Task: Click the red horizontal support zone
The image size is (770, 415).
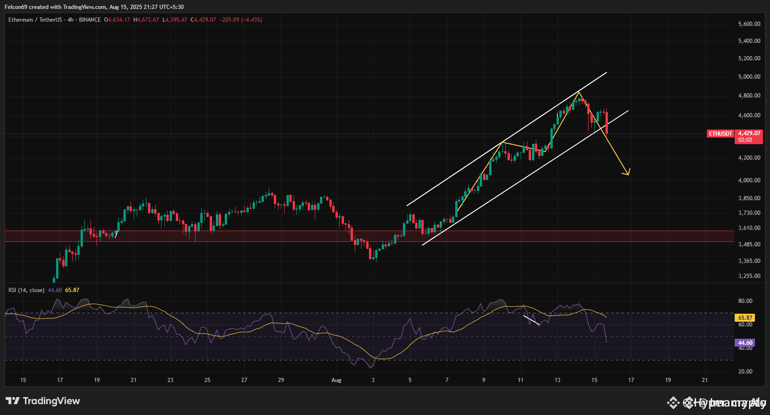Action: click(x=283, y=236)
